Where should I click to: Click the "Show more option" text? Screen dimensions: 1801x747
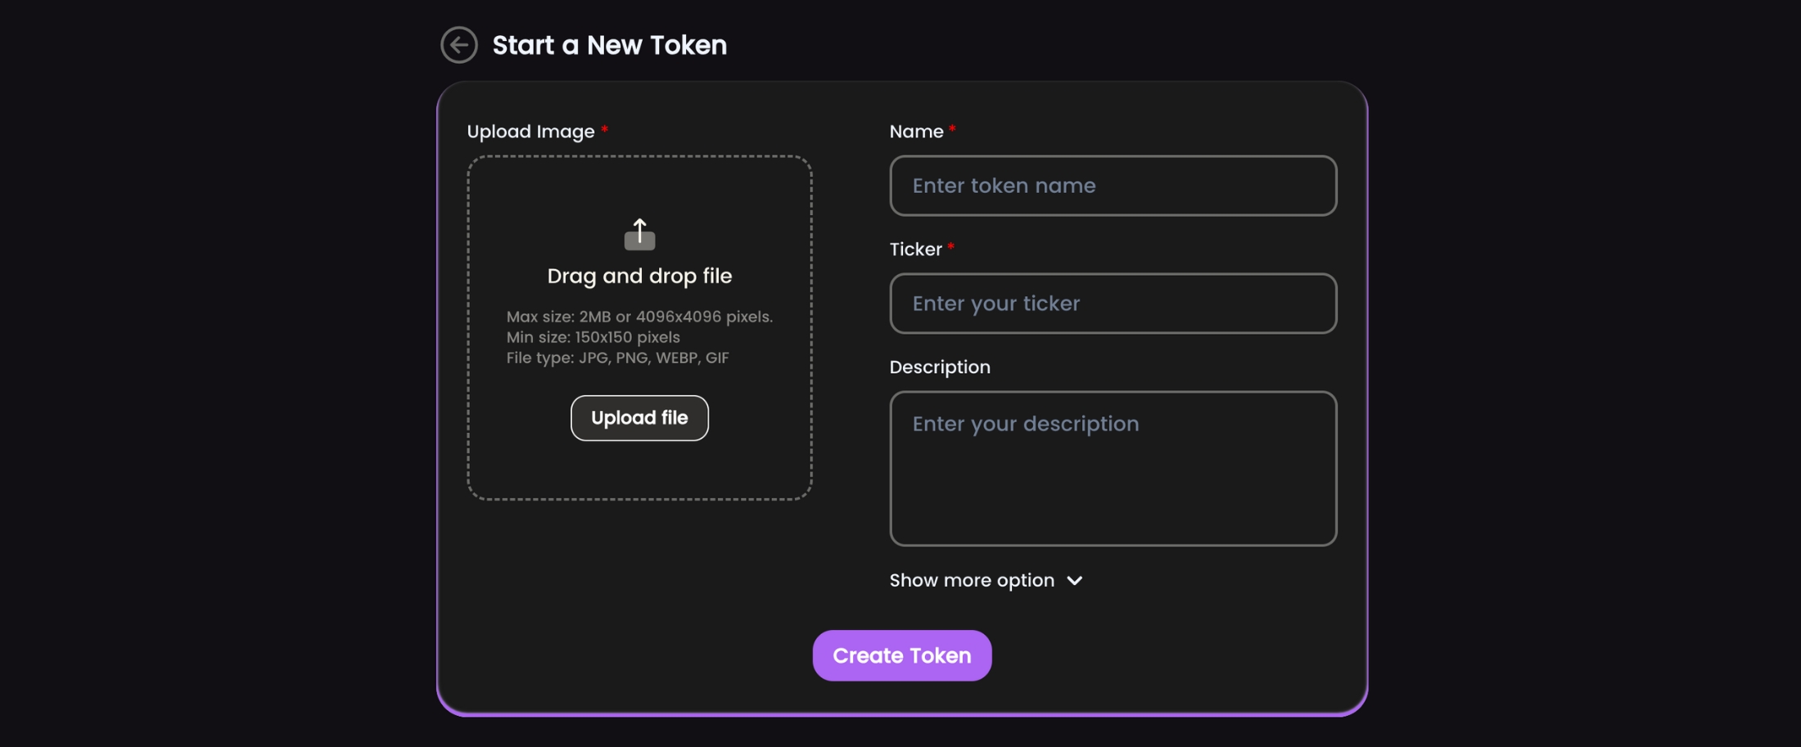pyautogui.click(x=972, y=581)
